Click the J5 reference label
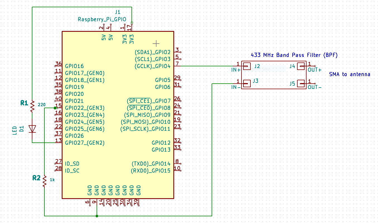The image size is (378, 223). [x=292, y=84]
